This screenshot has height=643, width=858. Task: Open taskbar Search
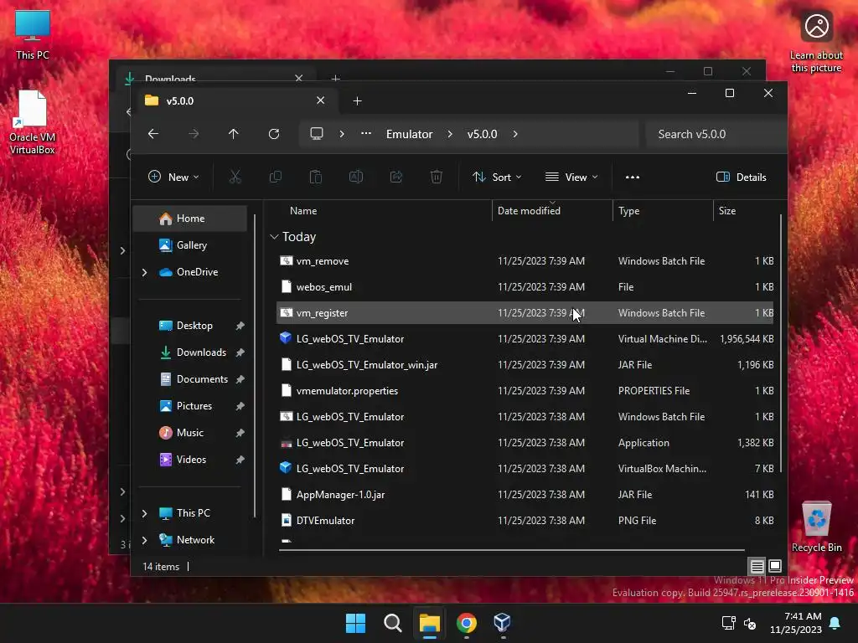[x=393, y=623]
